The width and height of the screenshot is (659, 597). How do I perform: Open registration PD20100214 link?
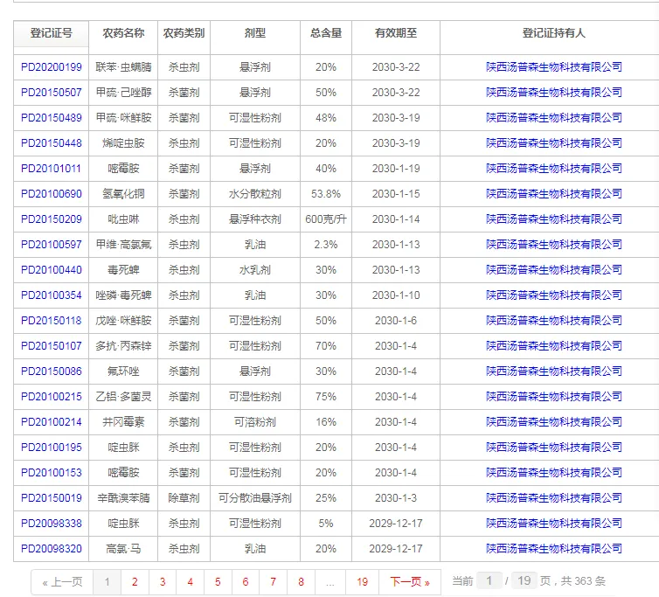pyautogui.click(x=52, y=421)
